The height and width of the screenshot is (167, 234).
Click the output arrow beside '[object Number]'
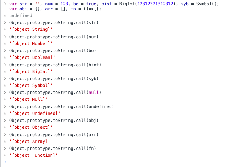click(4, 44)
